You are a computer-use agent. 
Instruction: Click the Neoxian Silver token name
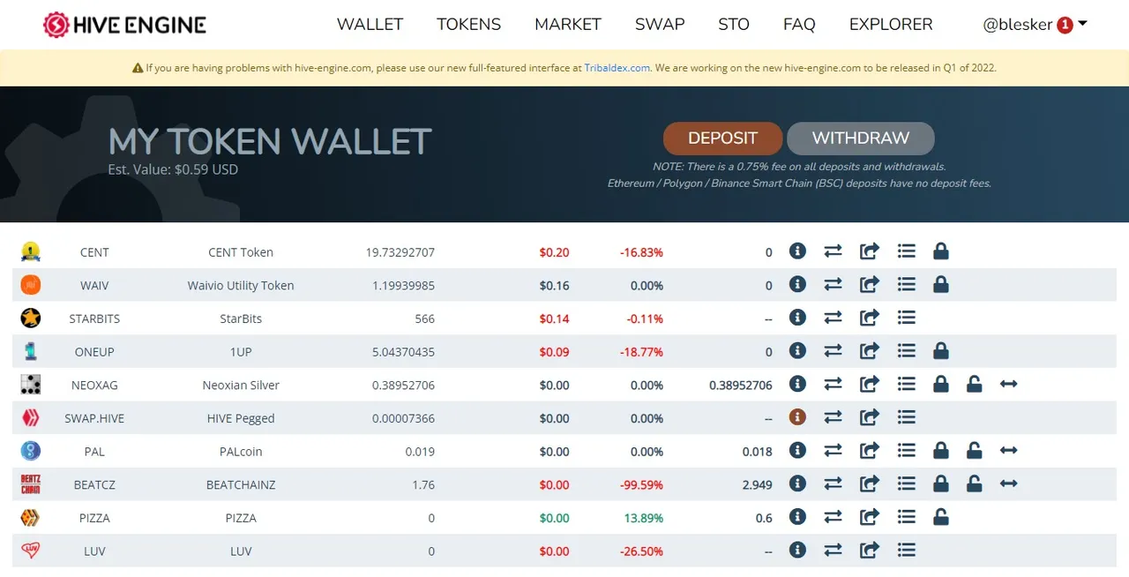(241, 386)
